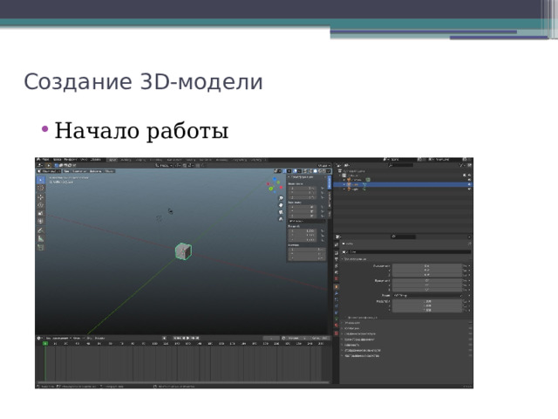
Task: Select the Measure ruler tool
Action: click(x=40, y=238)
